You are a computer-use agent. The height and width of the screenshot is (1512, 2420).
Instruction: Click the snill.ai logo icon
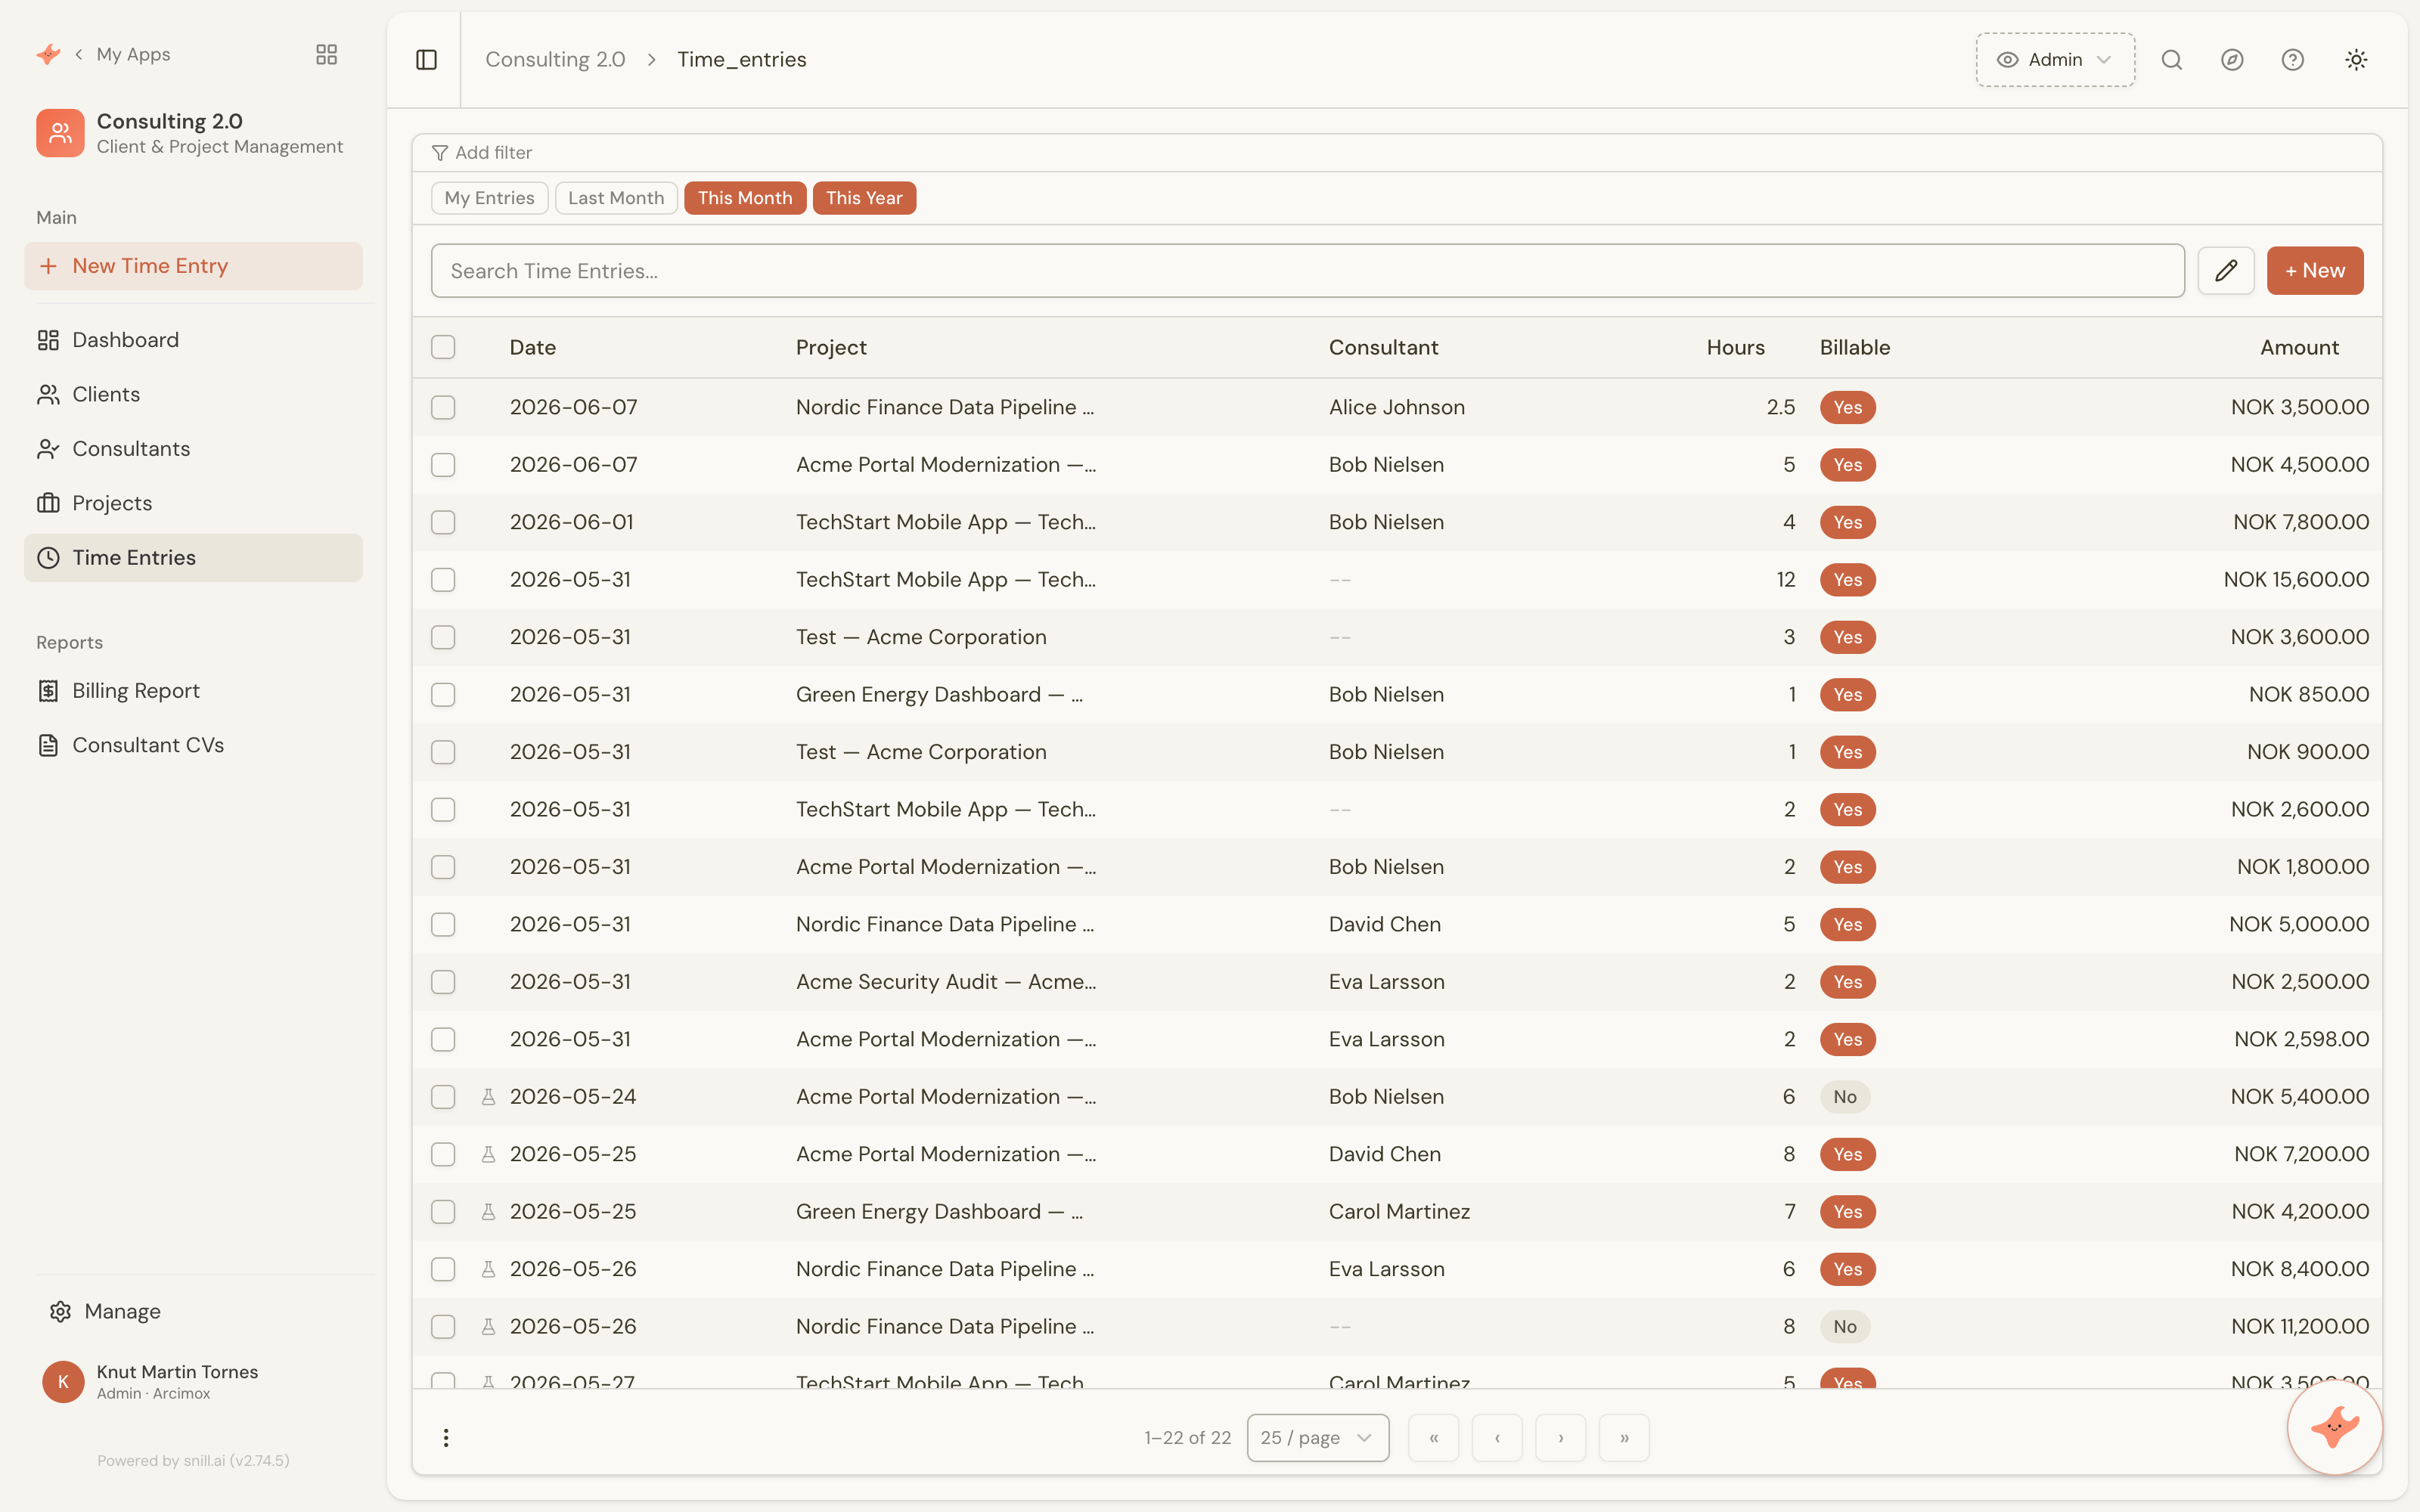(x=48, y=54)
